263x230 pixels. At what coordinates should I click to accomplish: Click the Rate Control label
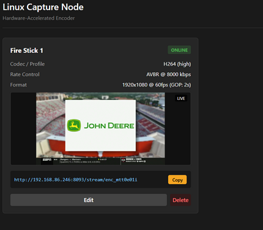click(25, 74)
